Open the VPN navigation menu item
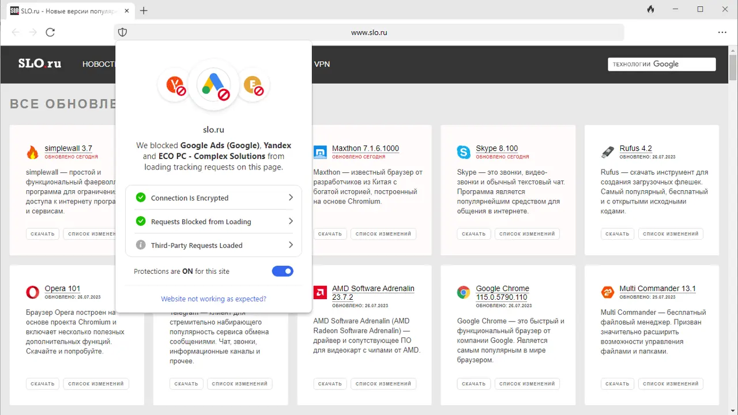 pos(322,64)
